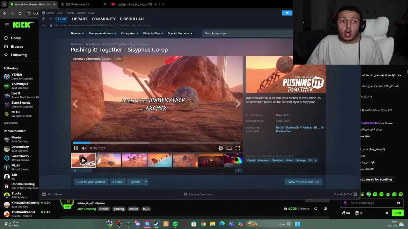
Task: Reload the Steam store page
Action: click(x=44, y=25)
